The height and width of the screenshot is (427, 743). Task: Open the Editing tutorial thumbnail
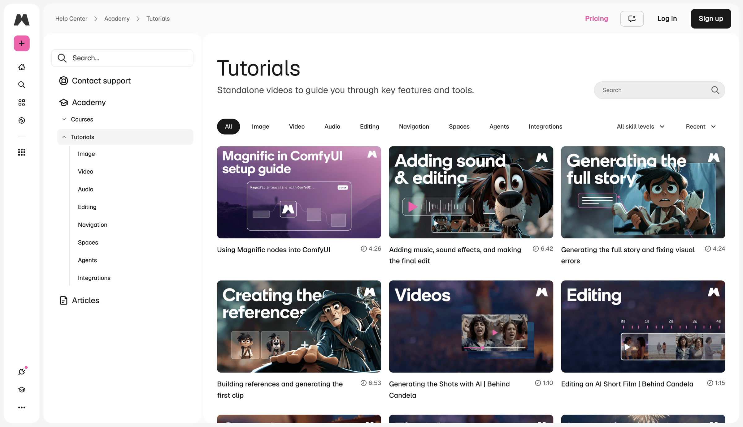point(643,327)
